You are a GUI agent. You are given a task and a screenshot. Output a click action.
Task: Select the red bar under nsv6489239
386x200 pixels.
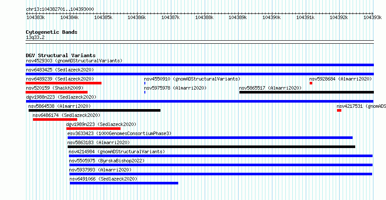(63, 83)
